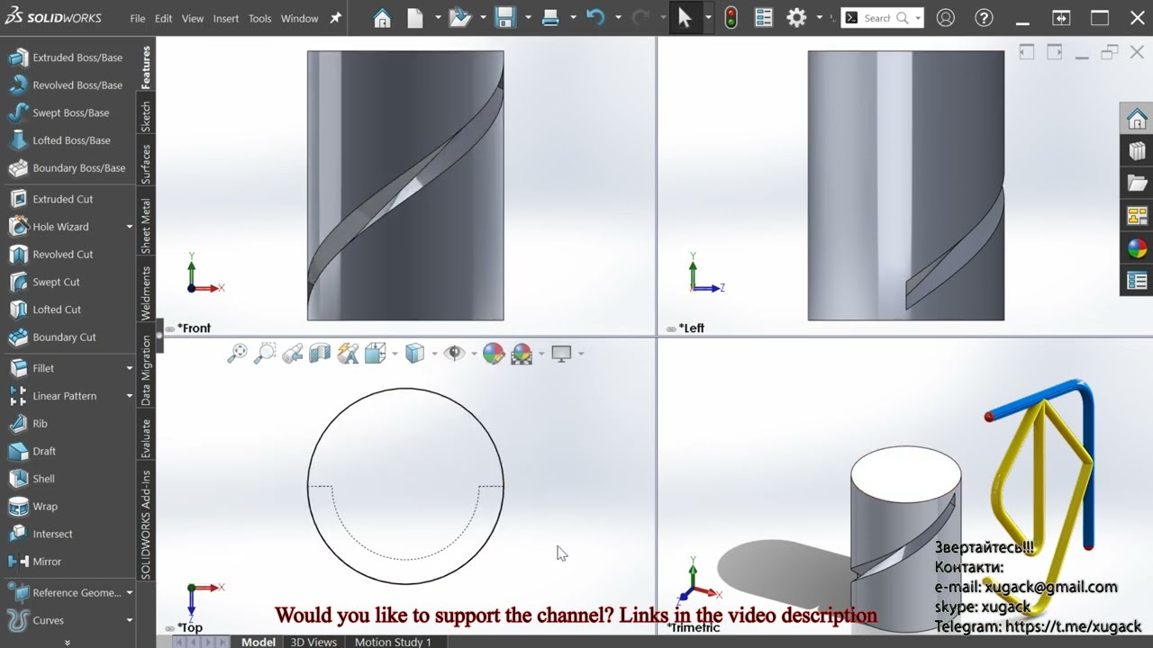Click Edit Appearance color ball
The image size is (1153, 648).
coord(493,354)
